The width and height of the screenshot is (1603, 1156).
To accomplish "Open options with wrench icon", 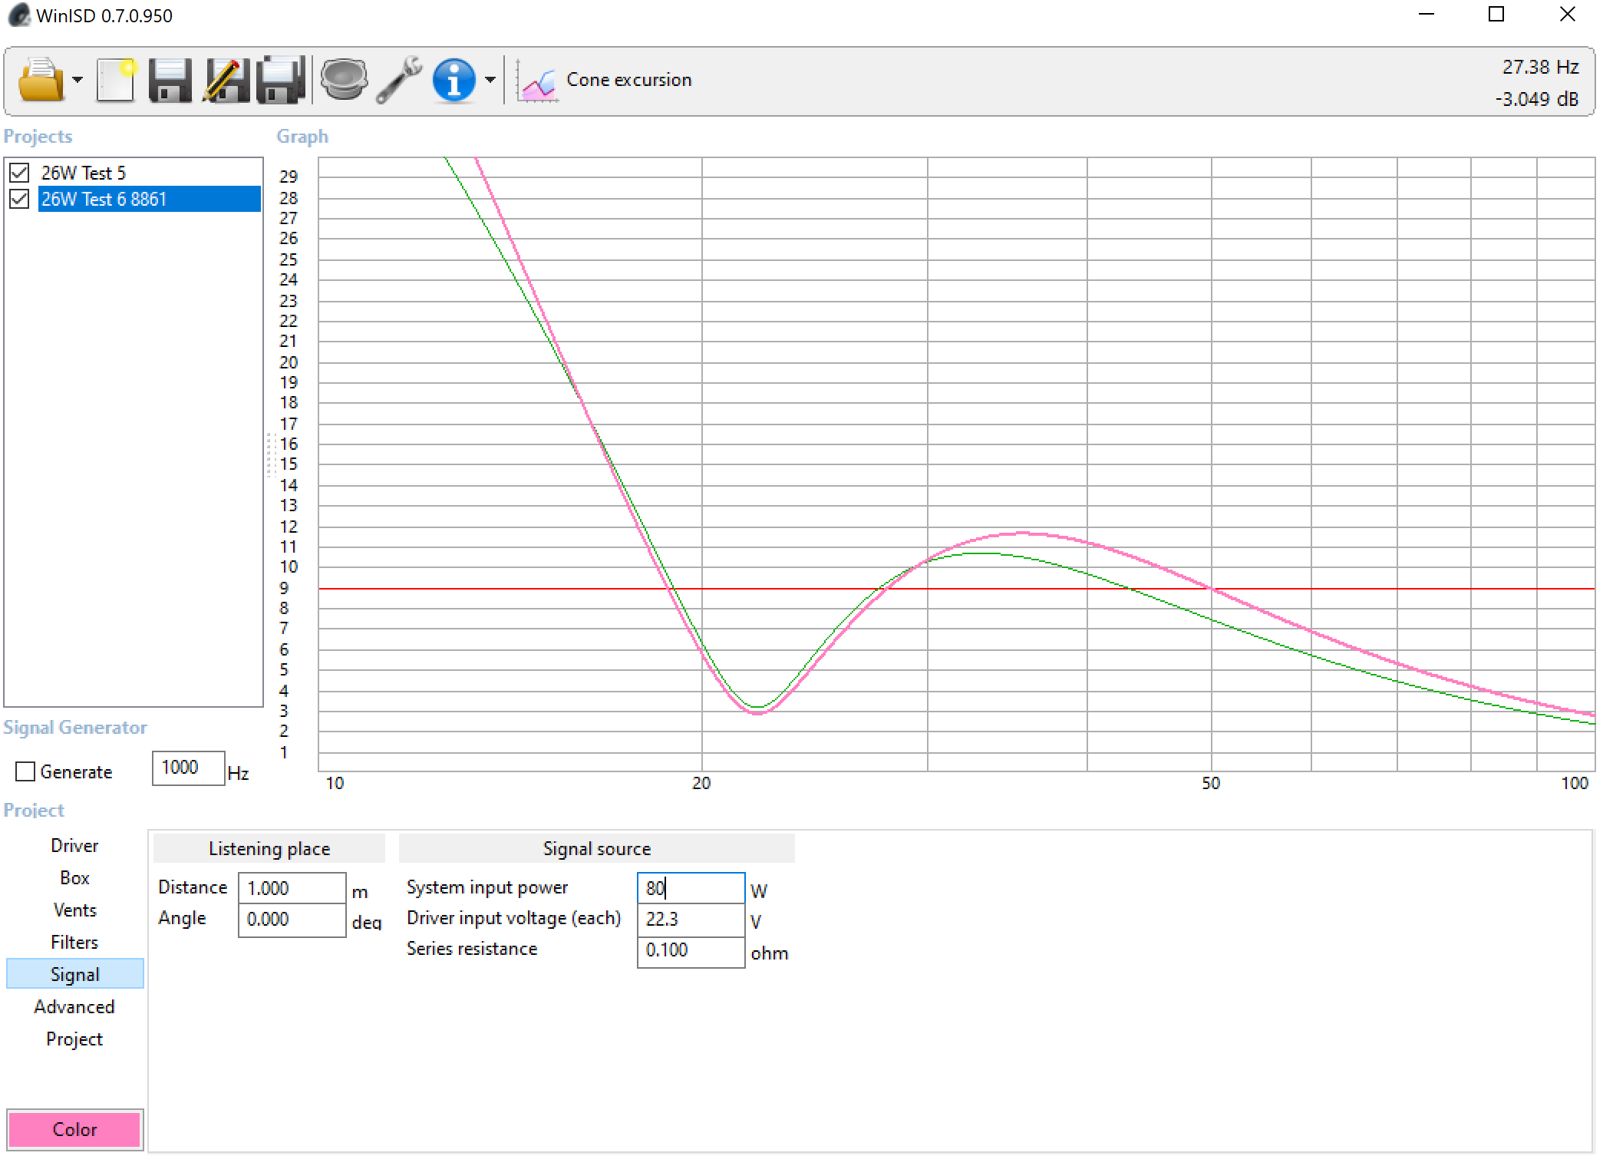I will coord(399,79).
